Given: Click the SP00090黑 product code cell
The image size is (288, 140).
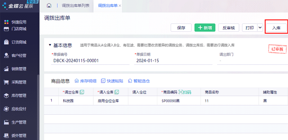Looking at the screenshot, I should click(x=179, y=101).
